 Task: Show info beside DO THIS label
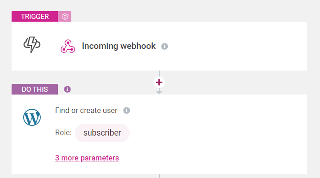coord(67,89)
